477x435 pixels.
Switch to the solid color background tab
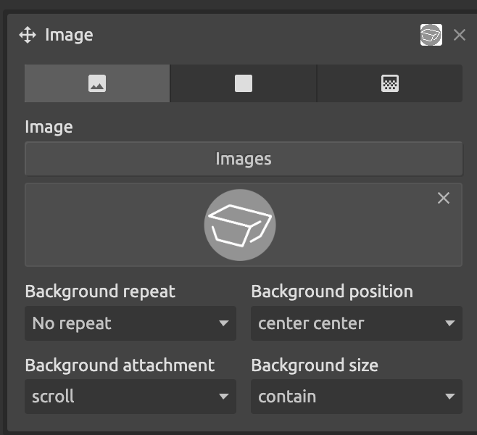click(x=244, y=83)
